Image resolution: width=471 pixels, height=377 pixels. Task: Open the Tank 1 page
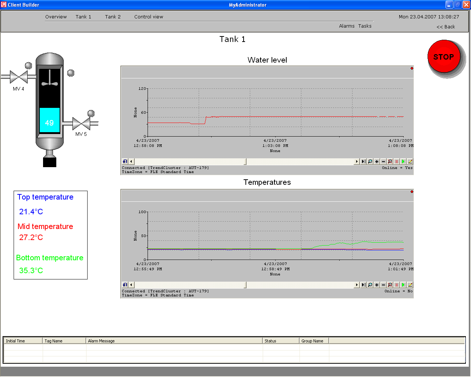pos(83,17)
